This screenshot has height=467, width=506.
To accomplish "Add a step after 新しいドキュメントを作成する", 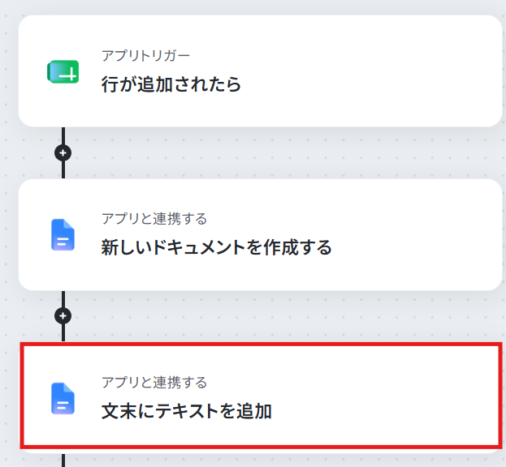I will tap(63, 315).
